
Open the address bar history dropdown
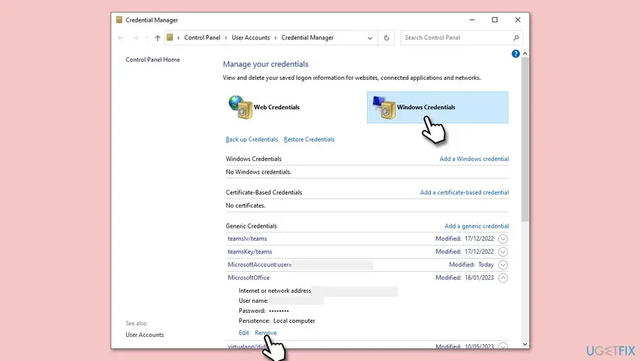click(x=369, y=38)
